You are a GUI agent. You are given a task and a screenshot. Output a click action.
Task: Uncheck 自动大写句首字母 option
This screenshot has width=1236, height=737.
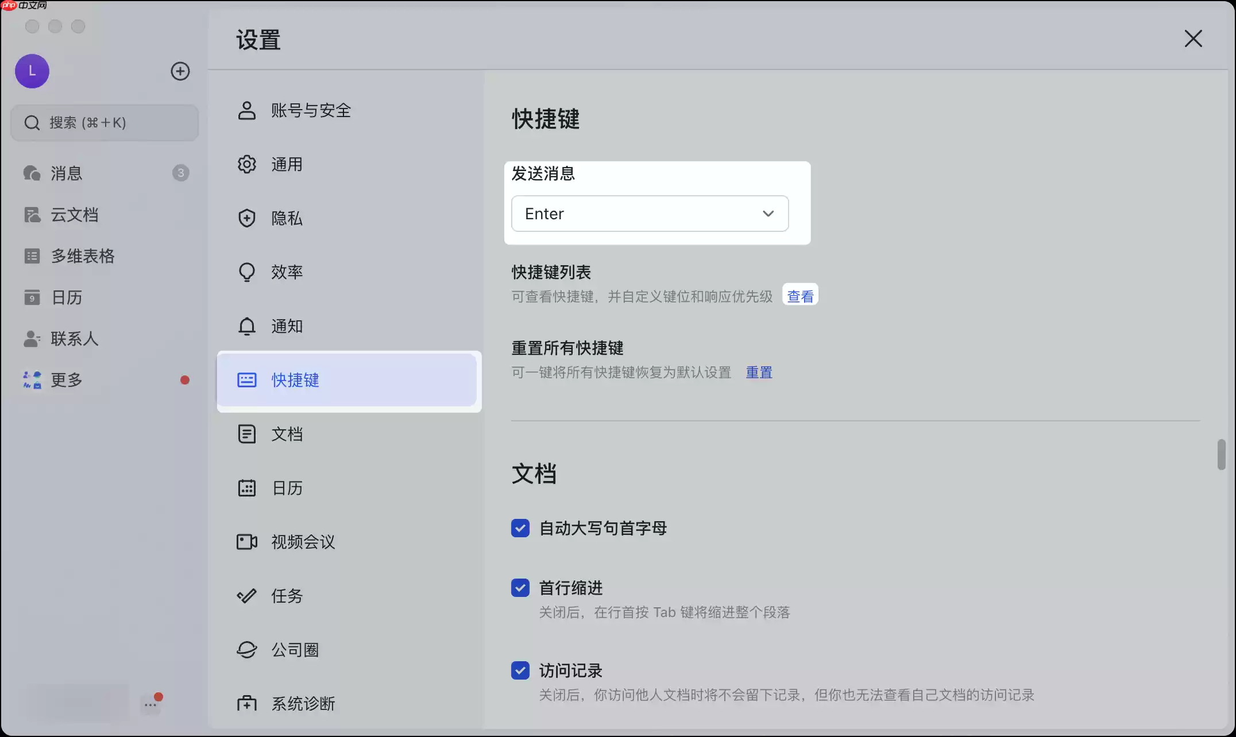click(520, 528)
